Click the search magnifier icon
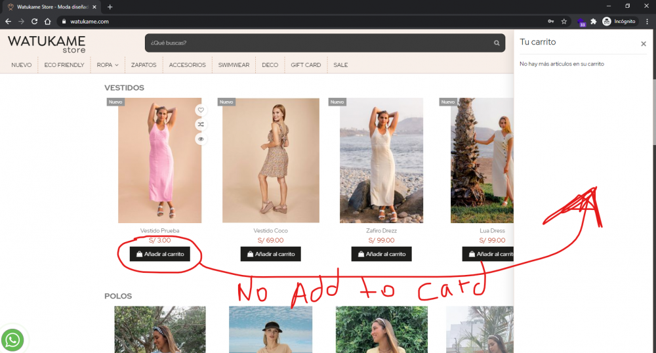Viewport: 656px width, 353px height. point(497,43)
